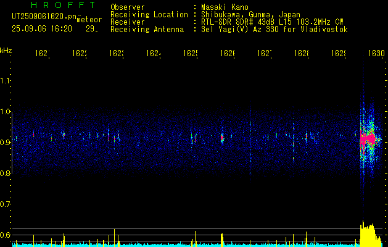Click the word 'meteor' below the file name

pyautogui.click(x=89, y=20)
